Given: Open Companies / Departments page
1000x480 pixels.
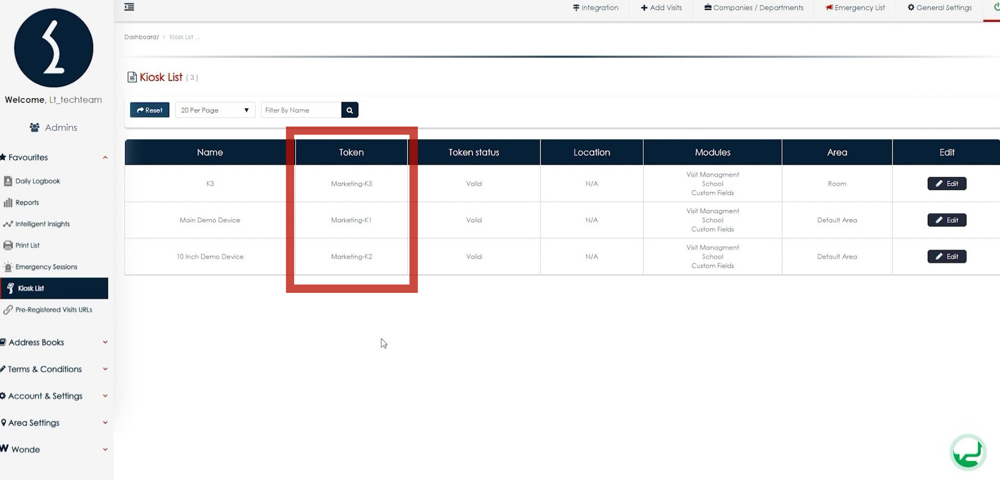Looking at the screenshot, I should 754,7.
